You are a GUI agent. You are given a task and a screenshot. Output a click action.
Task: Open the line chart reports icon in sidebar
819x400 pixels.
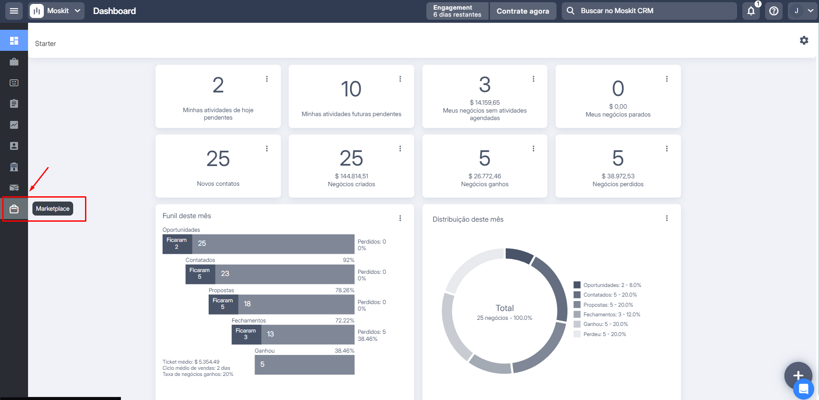(14, 125)
